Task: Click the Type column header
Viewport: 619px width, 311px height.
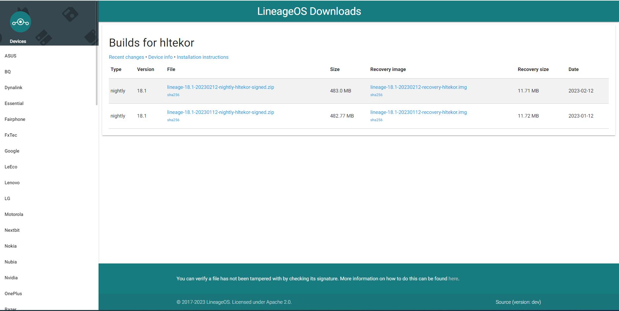Action: pos(116,69)
